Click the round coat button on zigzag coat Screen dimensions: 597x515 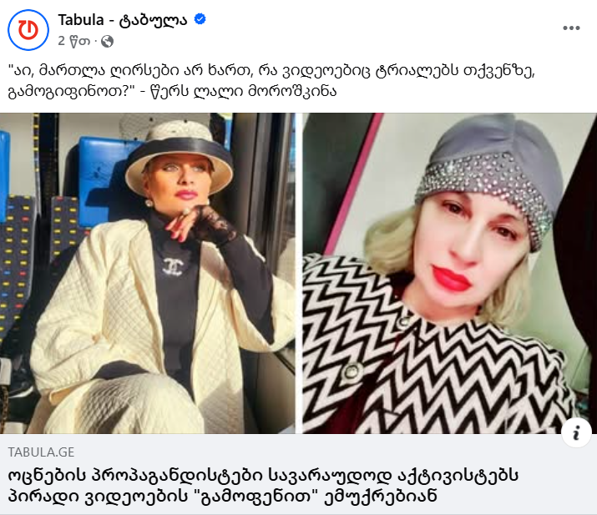pos(352,372)
